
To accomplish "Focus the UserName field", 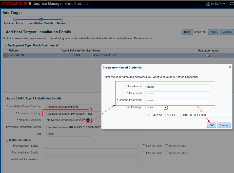I will (178, 87).
